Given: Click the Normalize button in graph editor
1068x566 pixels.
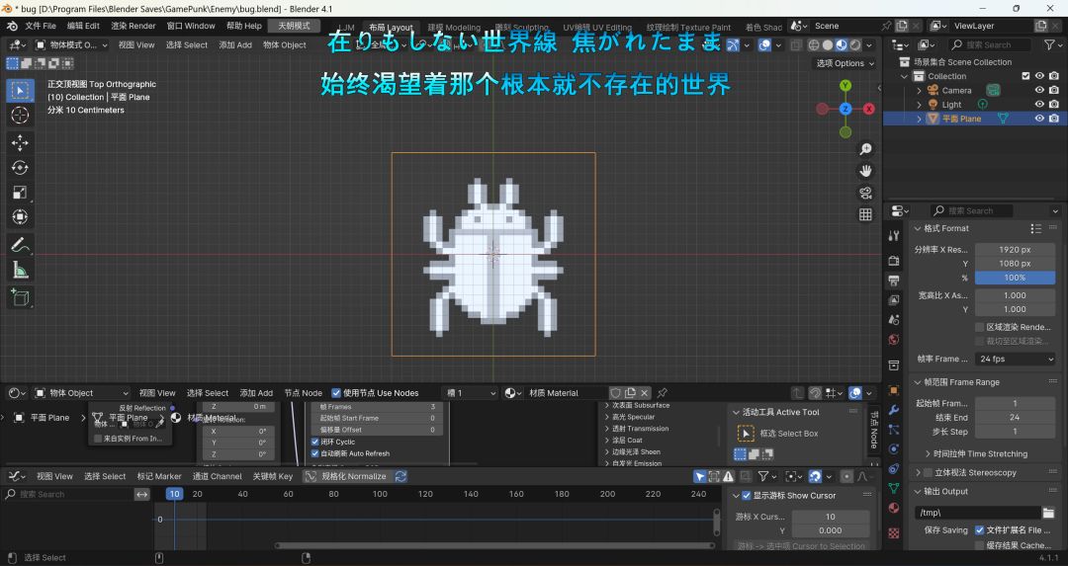Looking at the screenshot, I should click(x=347, y=476).
